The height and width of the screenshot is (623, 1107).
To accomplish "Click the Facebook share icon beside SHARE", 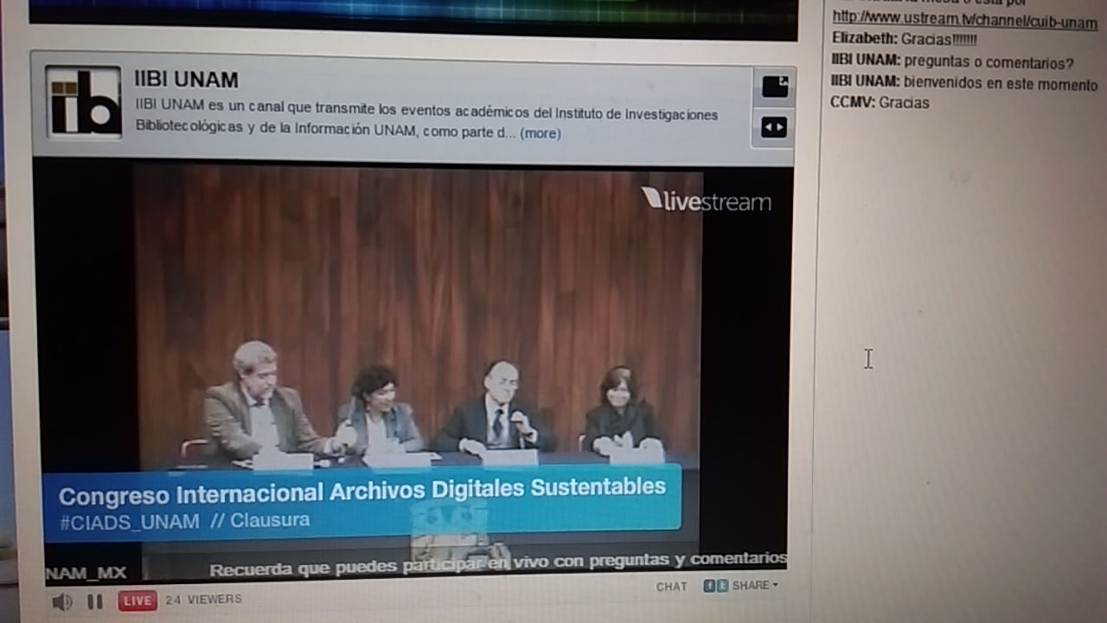I will [x=709, y=586].
